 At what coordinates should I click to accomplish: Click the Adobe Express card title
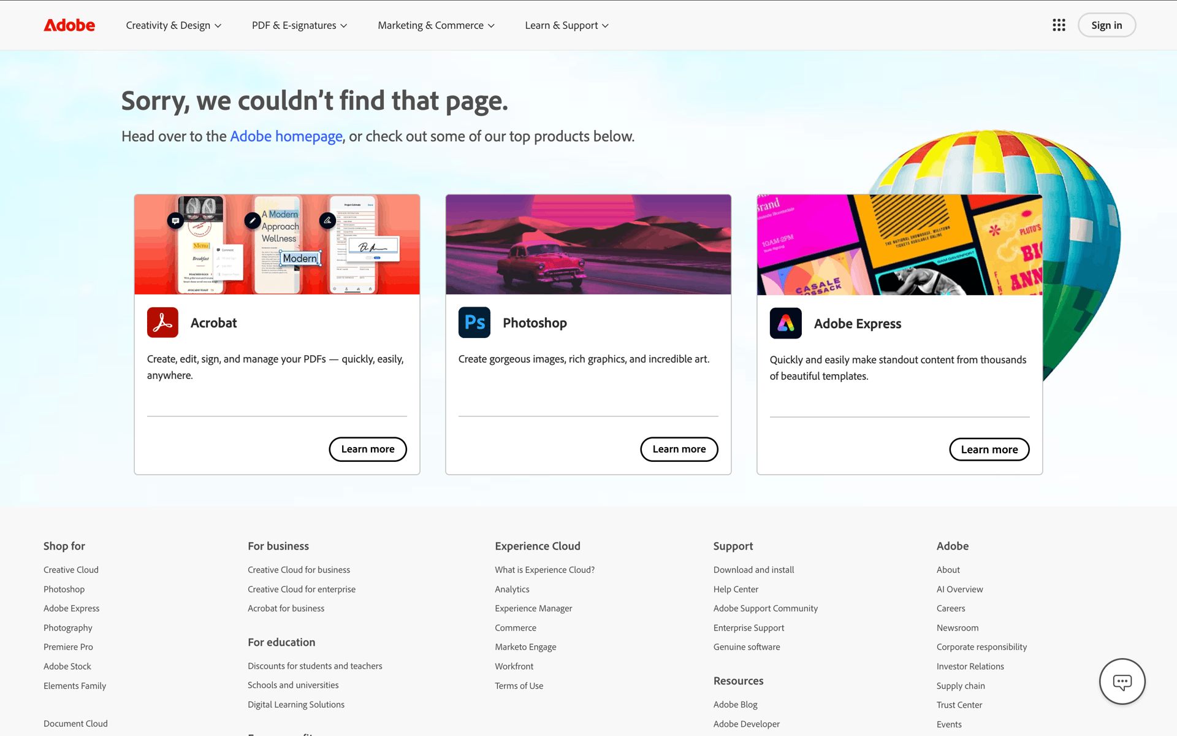click(858, 323)
